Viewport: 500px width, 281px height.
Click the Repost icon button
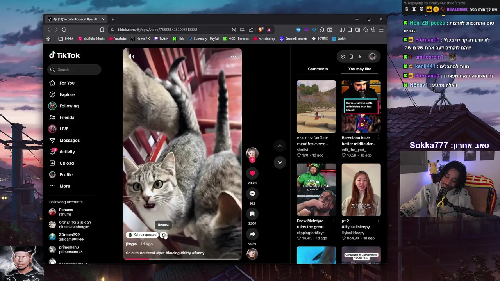pyautogui.click(x=164, y=235)
